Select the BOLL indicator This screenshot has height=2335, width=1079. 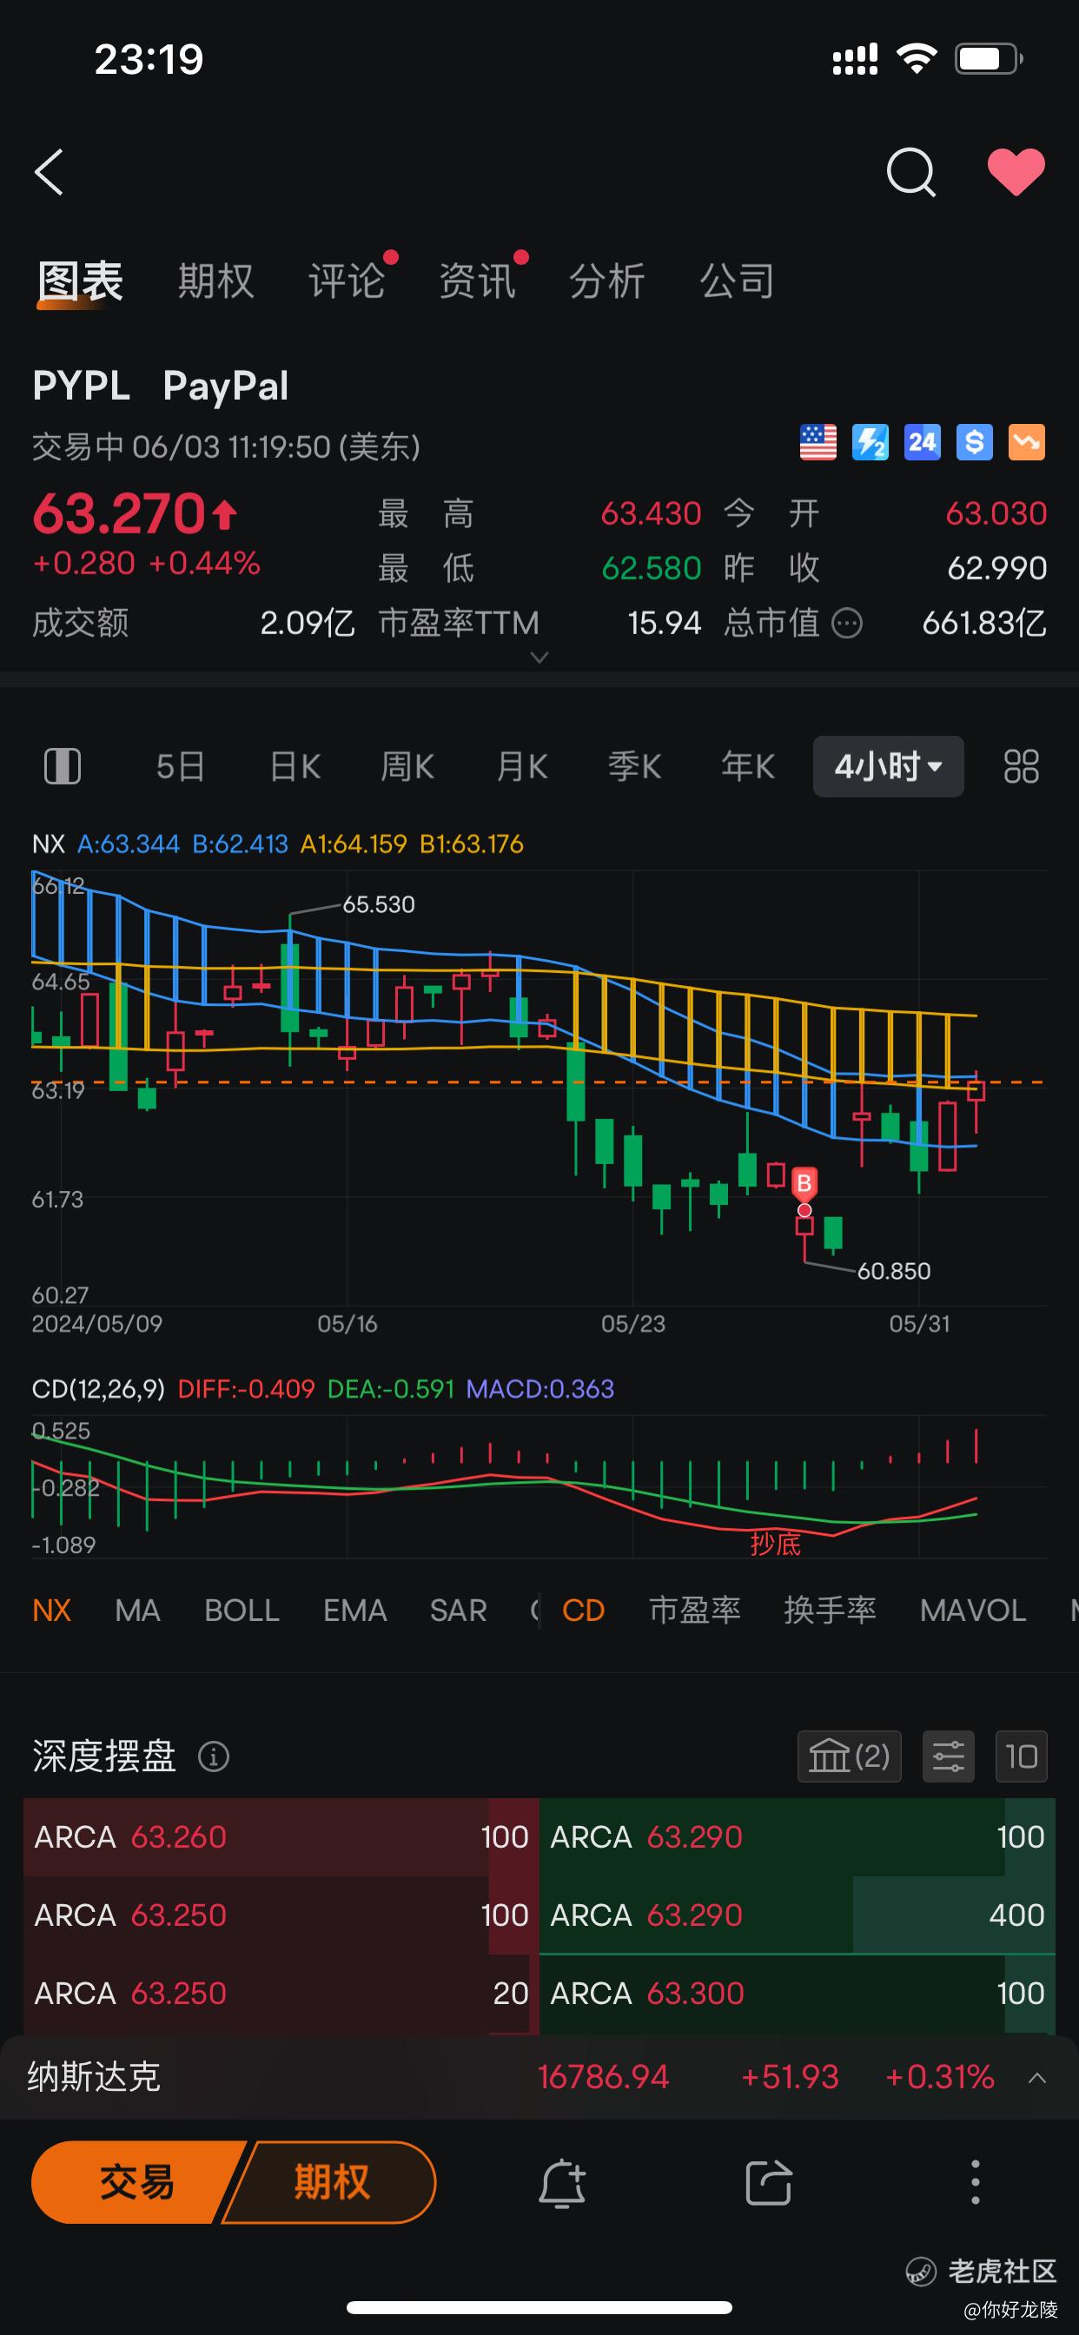[x=242, y=1611]
